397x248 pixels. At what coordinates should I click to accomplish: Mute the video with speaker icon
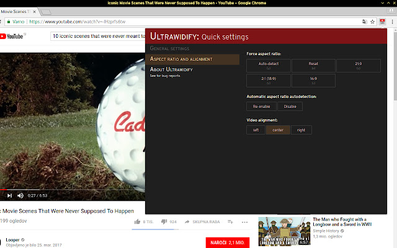point(20,196)
